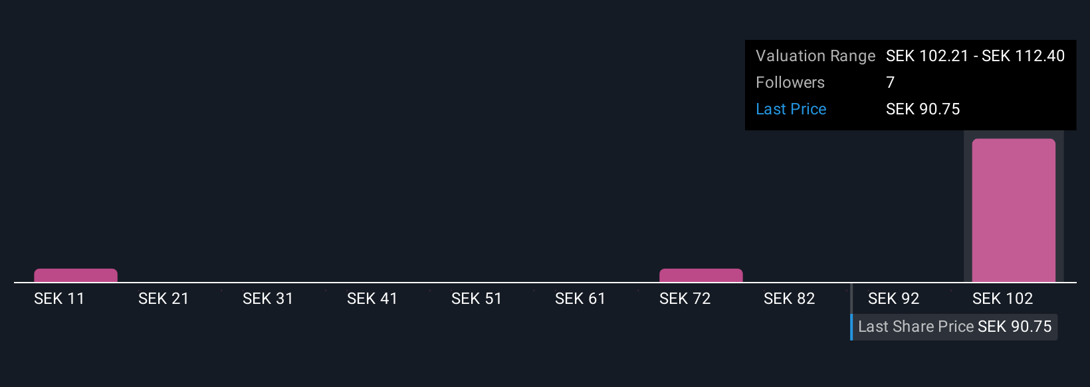Click the SEK 90.75 value beside Last Price
The image size is (1090, 387).
pos(923,109)
